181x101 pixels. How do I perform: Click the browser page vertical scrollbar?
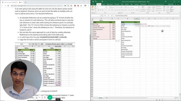tap(90, 40)
